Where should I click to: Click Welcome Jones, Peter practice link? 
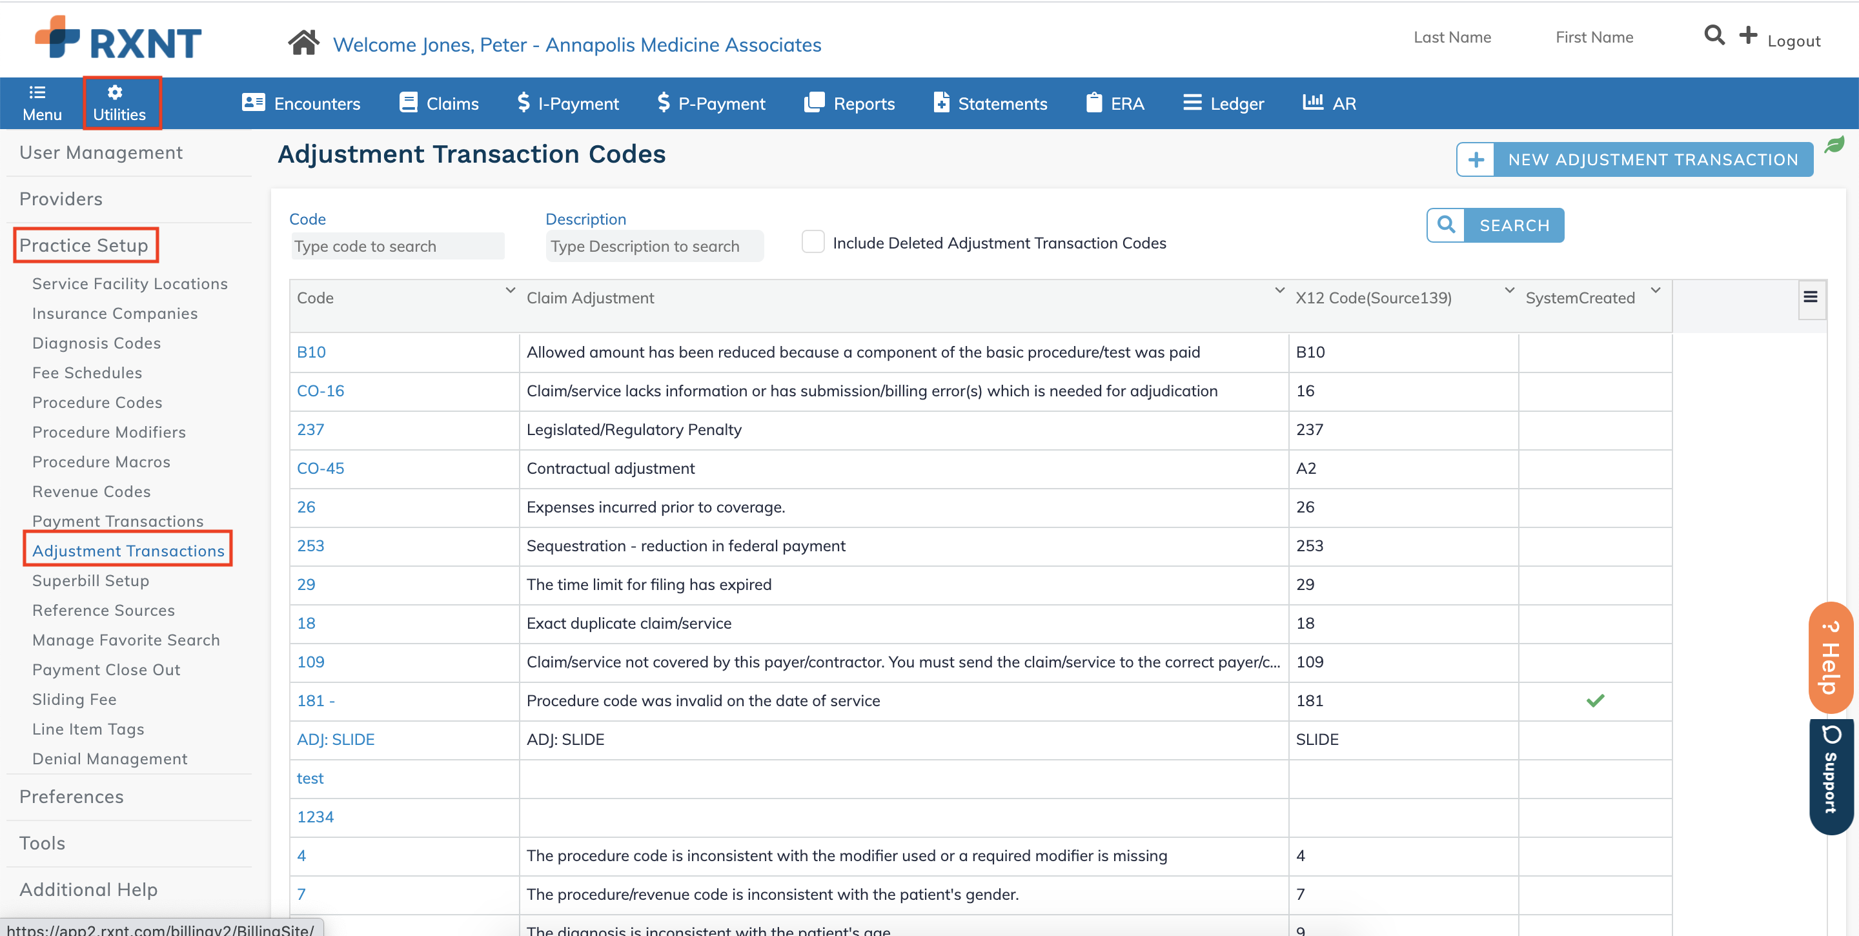[576, 45]
